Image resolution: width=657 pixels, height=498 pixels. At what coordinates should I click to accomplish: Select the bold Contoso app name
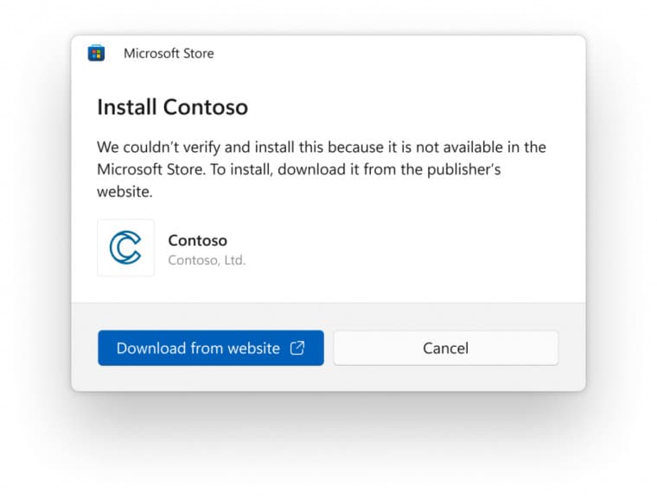pos(197,240)
